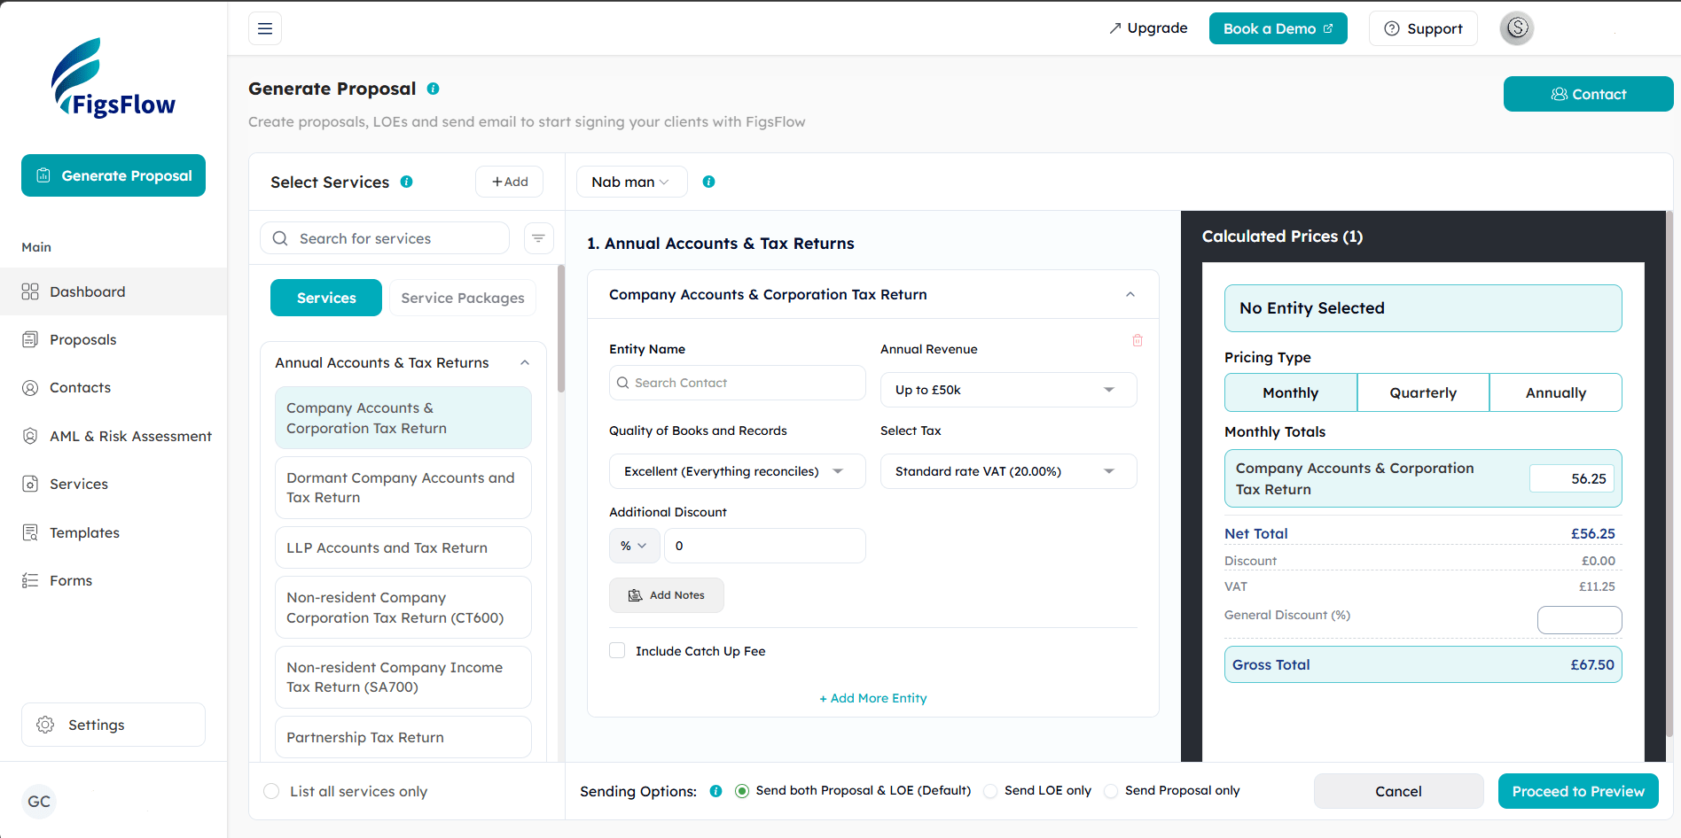This screenshot has height=838, width=1681.
Task: Open Quality of Books and Records dropdown
Action: [737, 471]
